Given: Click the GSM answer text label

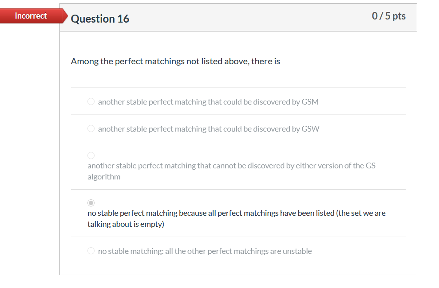Looking at the screenshot, I should 208,101.
